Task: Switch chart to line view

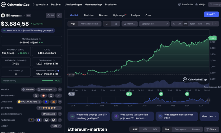Action: coord(107,24)
